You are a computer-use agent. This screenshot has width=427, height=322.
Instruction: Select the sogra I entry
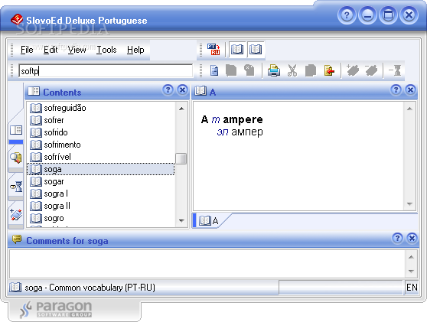point(100,194)
